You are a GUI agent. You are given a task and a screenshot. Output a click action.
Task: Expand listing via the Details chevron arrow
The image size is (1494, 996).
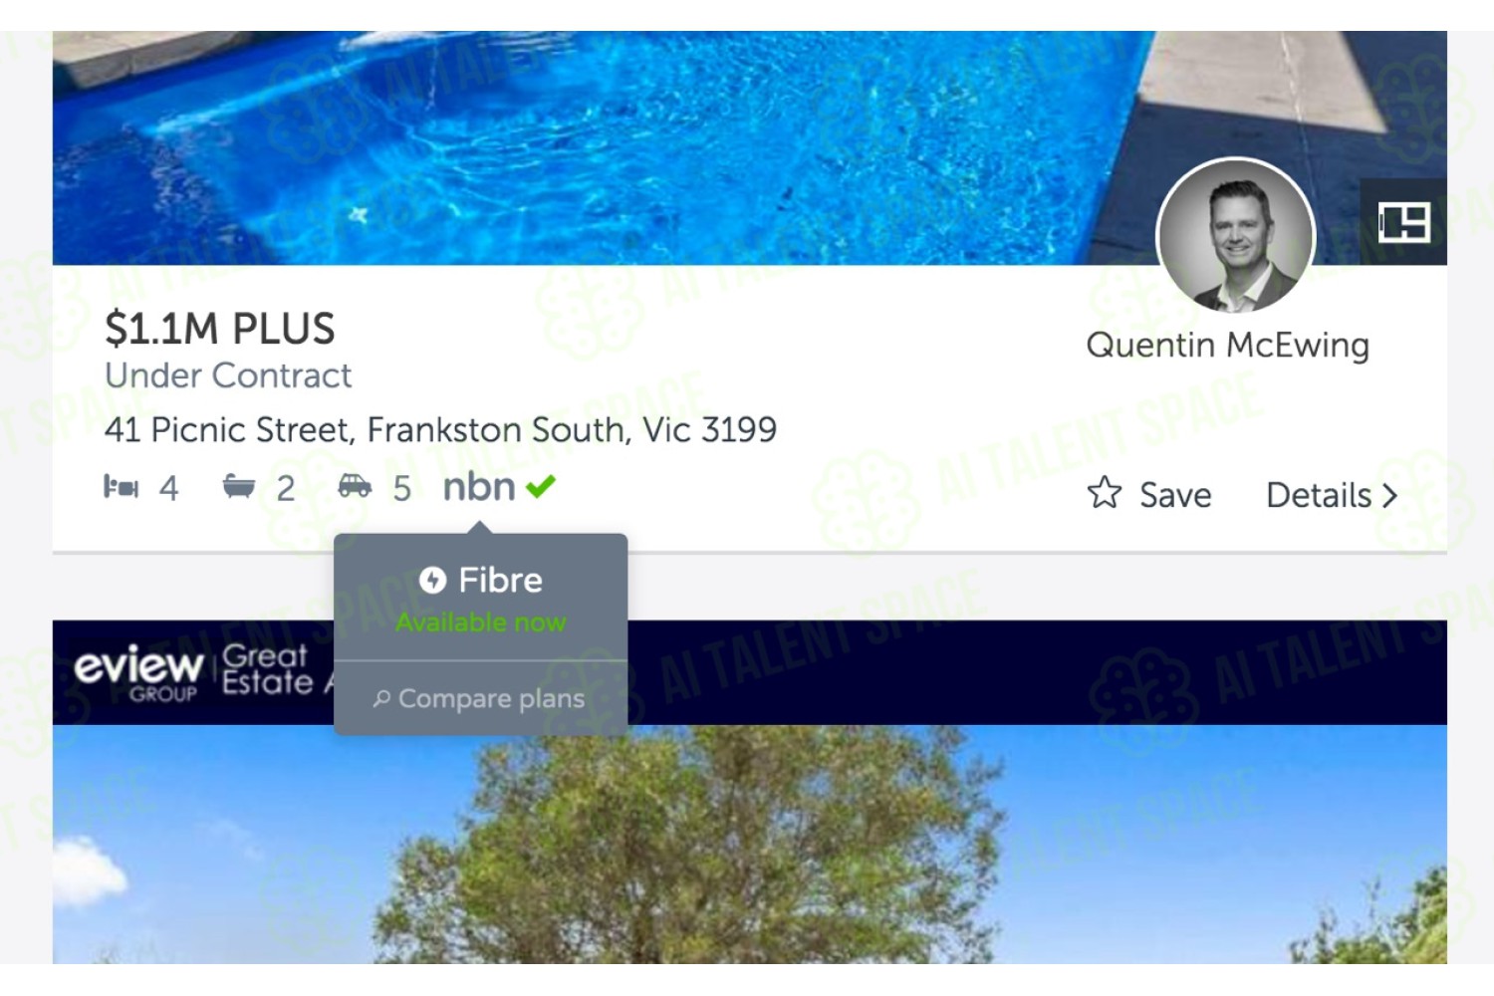1390,495
